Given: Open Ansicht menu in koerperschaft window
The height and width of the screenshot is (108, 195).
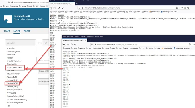Looking at the screenshot, I should click(x=77, y=36).
